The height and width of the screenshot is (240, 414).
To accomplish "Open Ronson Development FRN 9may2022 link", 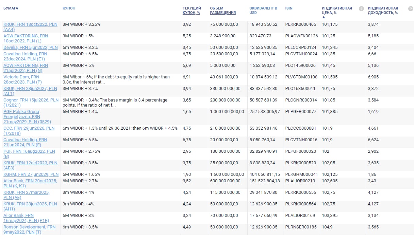I will (29, 227).
